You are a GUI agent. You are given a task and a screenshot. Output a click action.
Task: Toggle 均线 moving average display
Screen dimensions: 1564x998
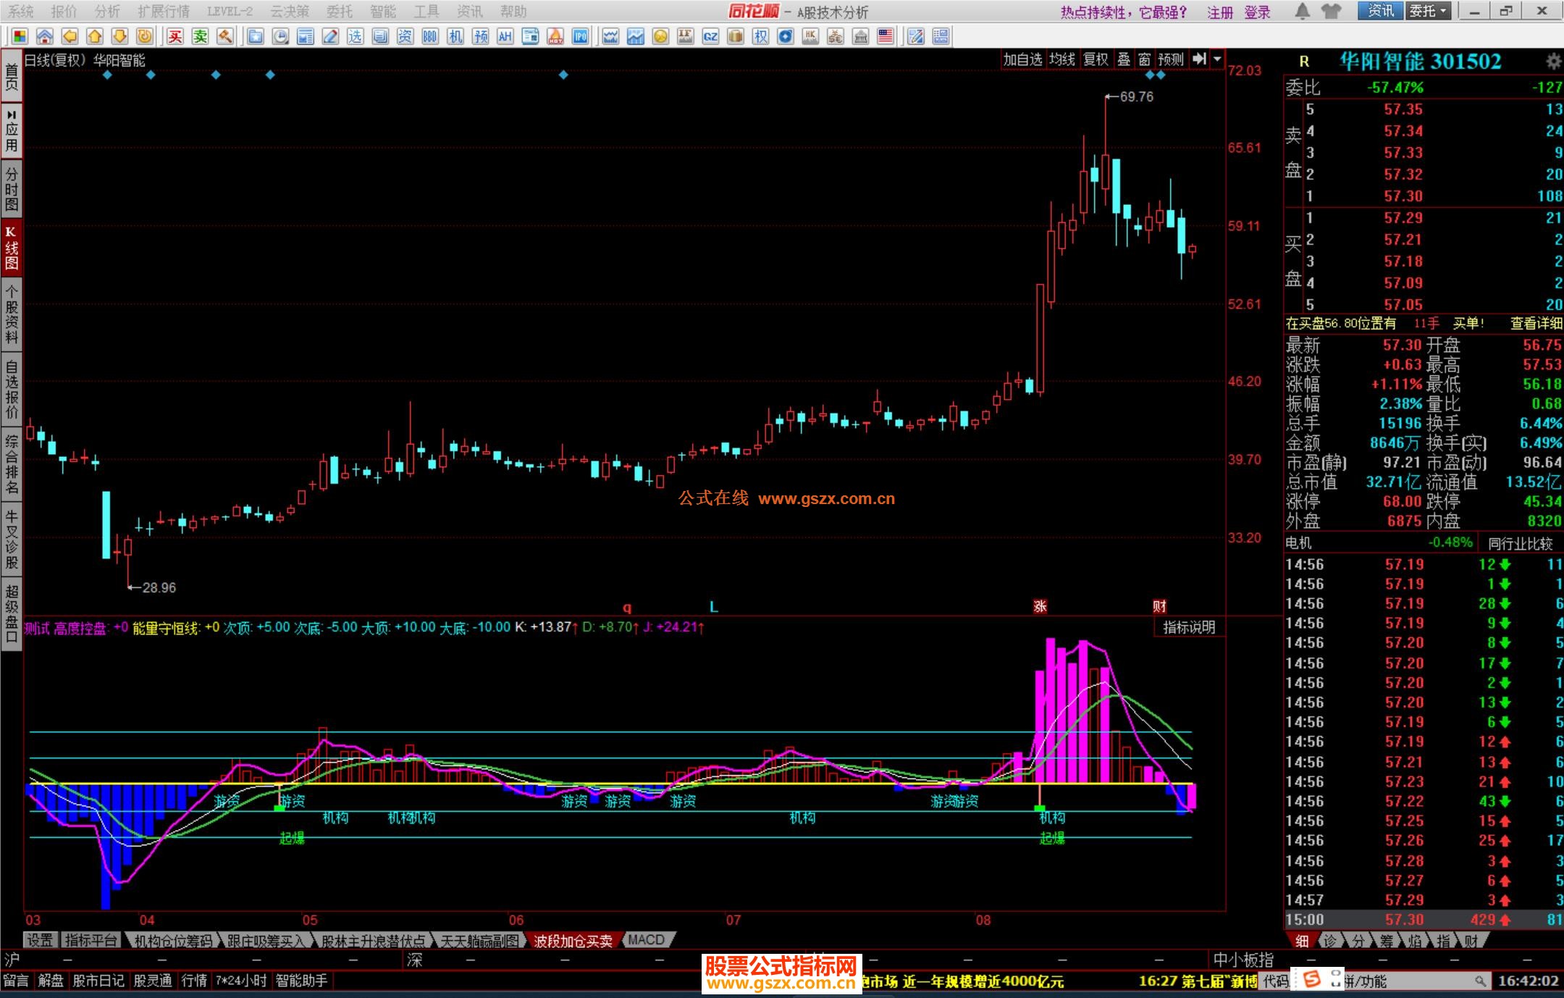pos(1061,59)
